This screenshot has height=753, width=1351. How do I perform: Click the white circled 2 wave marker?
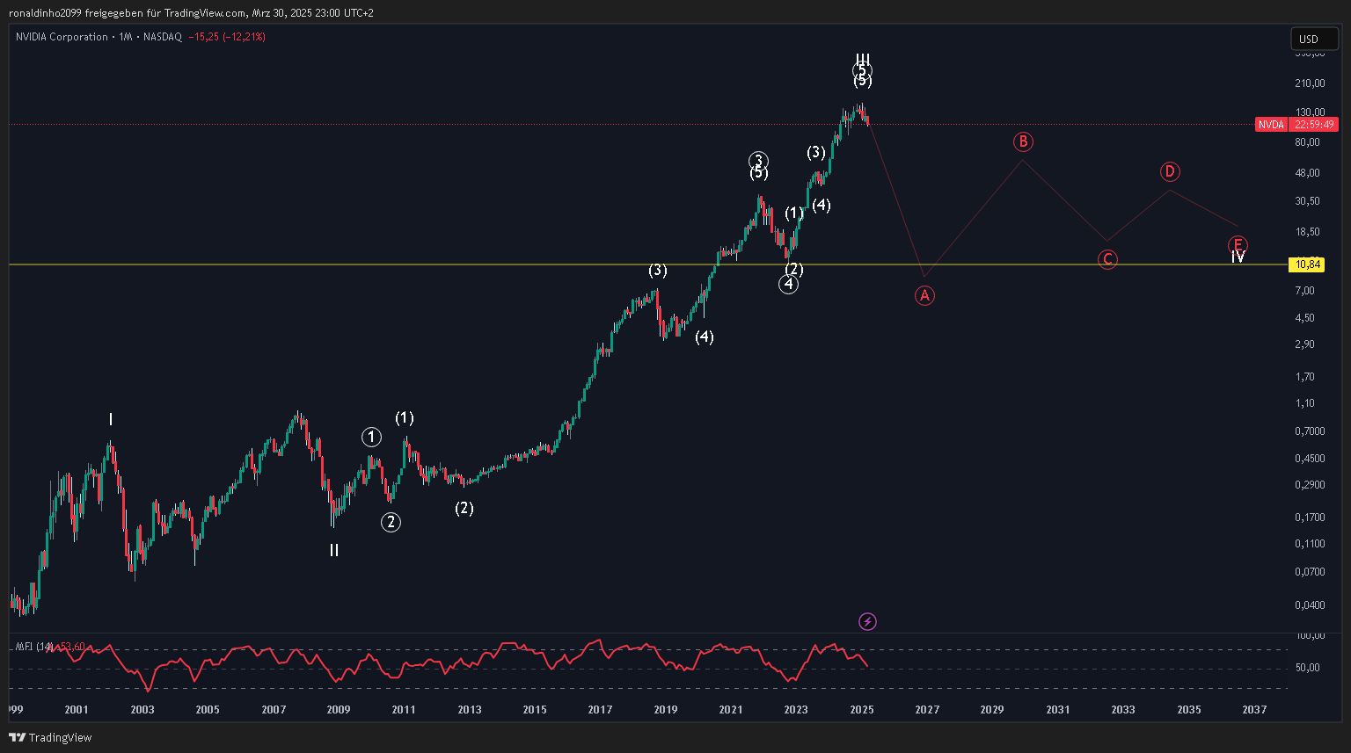coord(391,522)
